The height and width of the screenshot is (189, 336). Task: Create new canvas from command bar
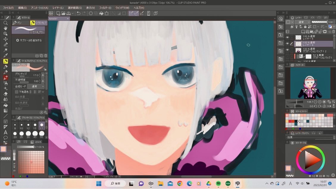tap(58, 13)
